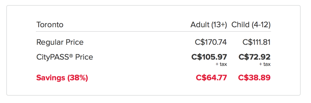Click child savings amount C$38.89

(254, 78)
